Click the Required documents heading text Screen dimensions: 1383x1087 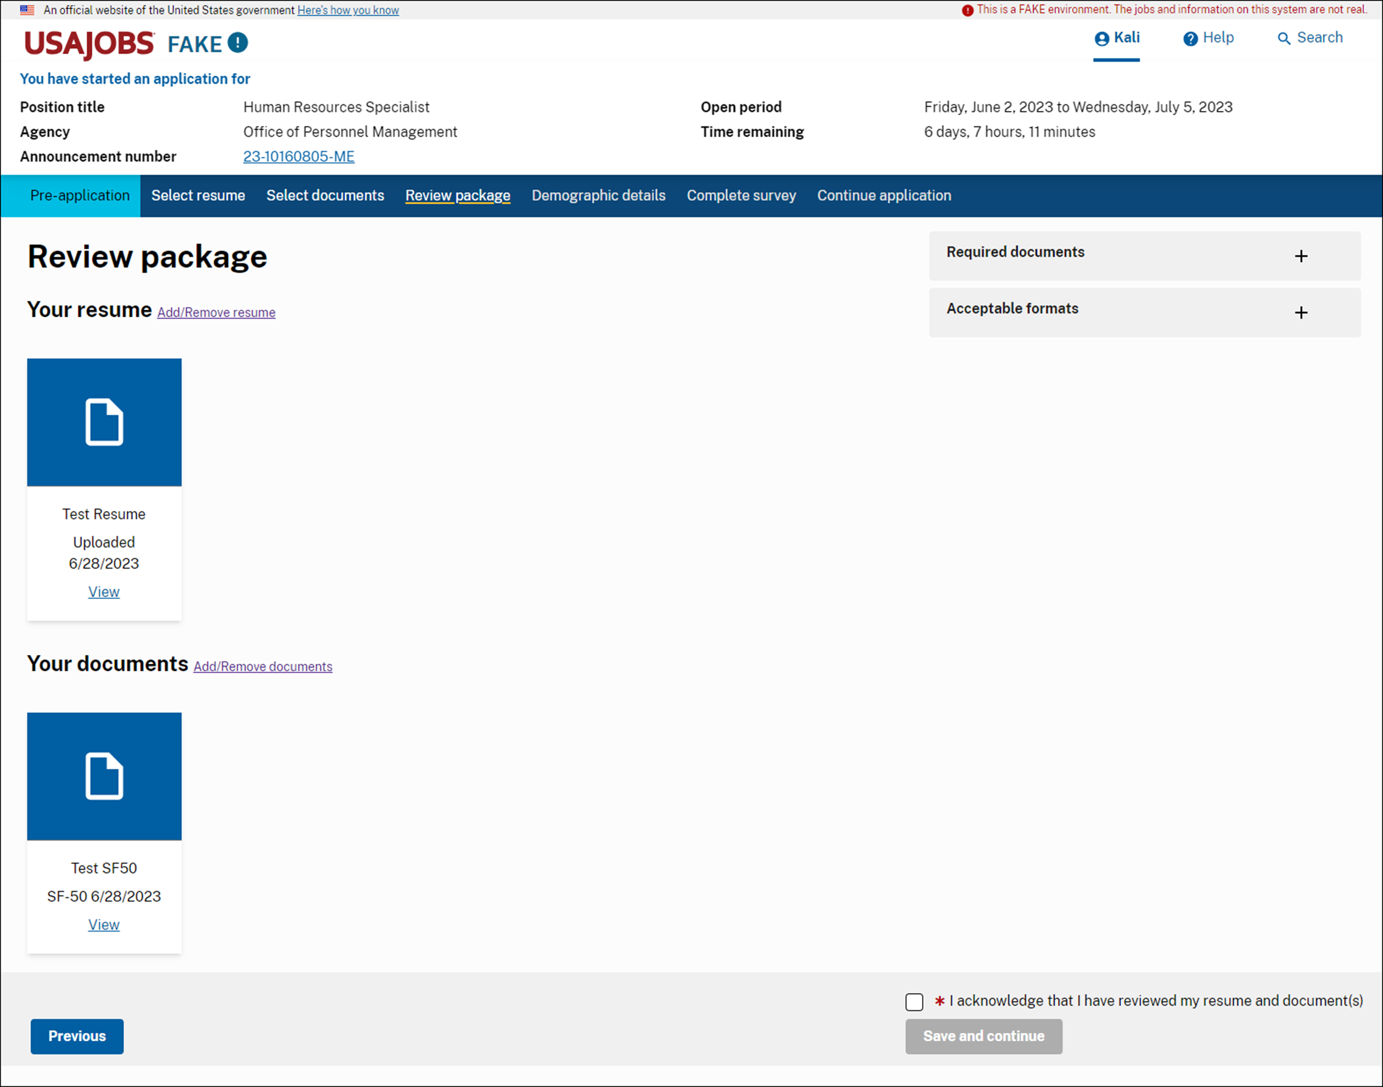[1015, 252]
